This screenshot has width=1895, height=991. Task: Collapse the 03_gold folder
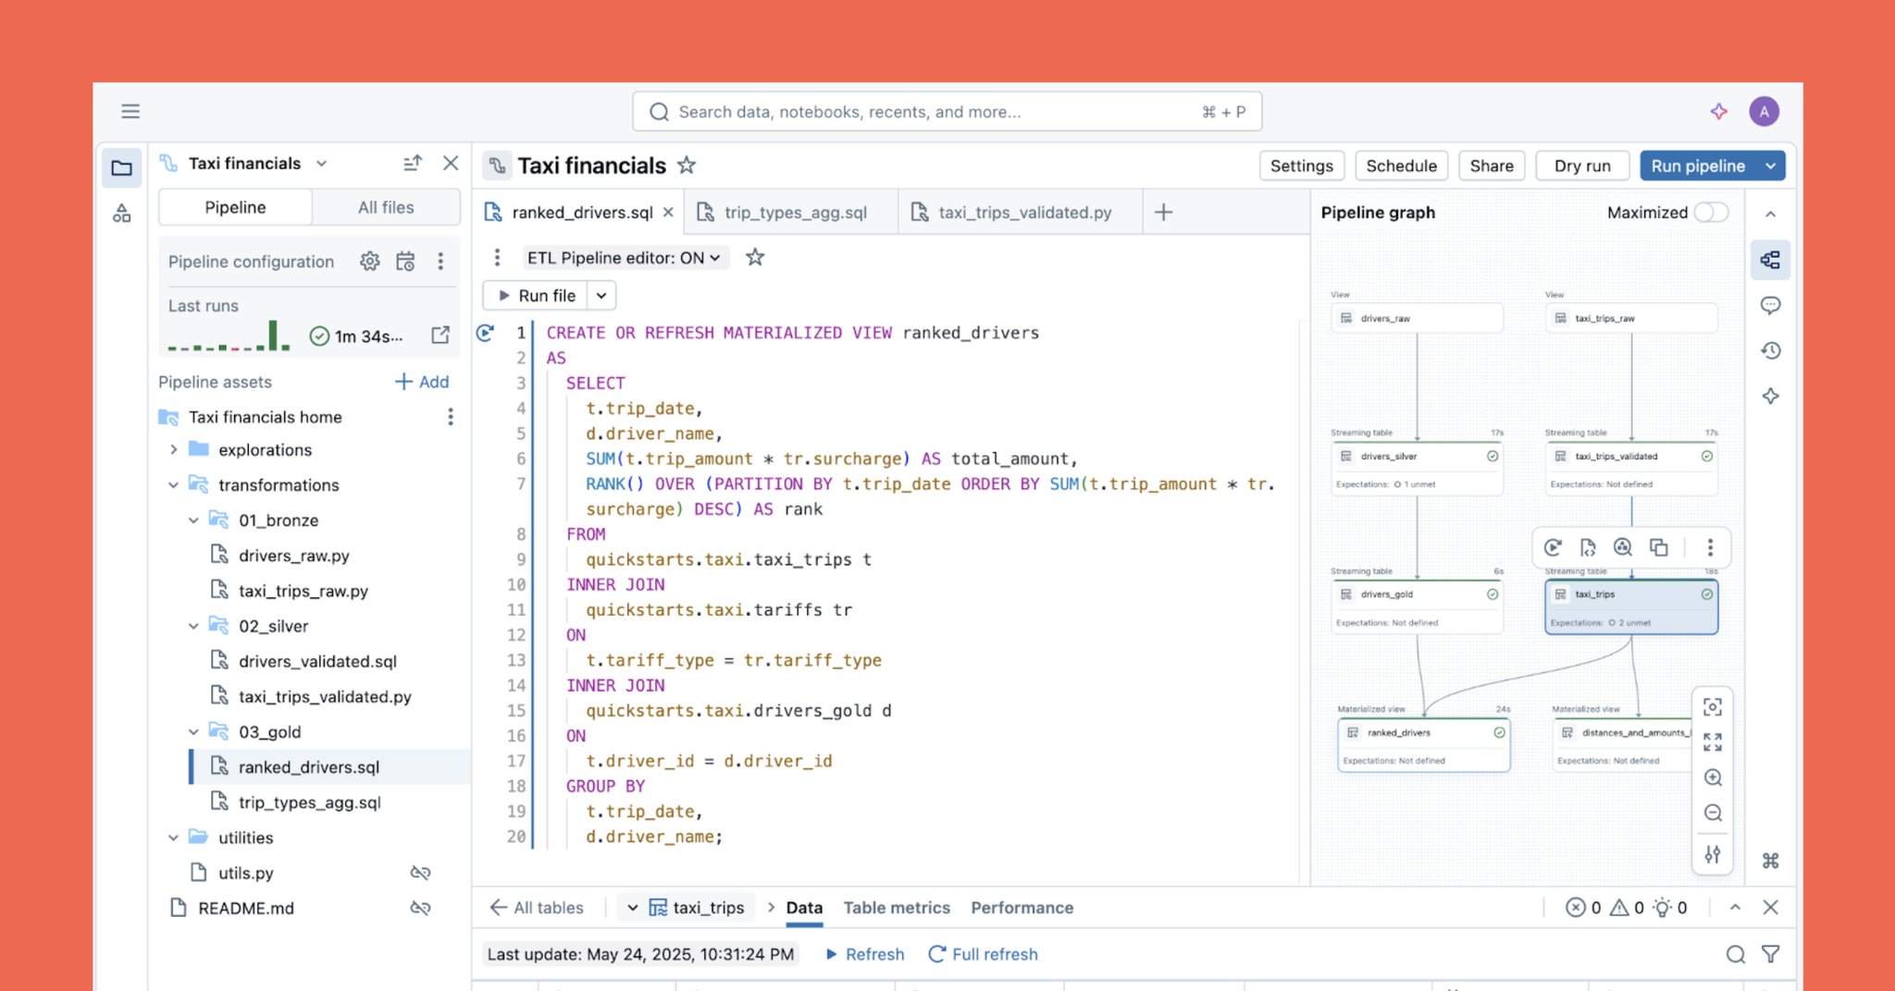(193, 732)
